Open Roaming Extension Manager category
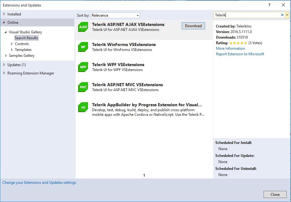 pyautogui.click(x=31, y=73)
